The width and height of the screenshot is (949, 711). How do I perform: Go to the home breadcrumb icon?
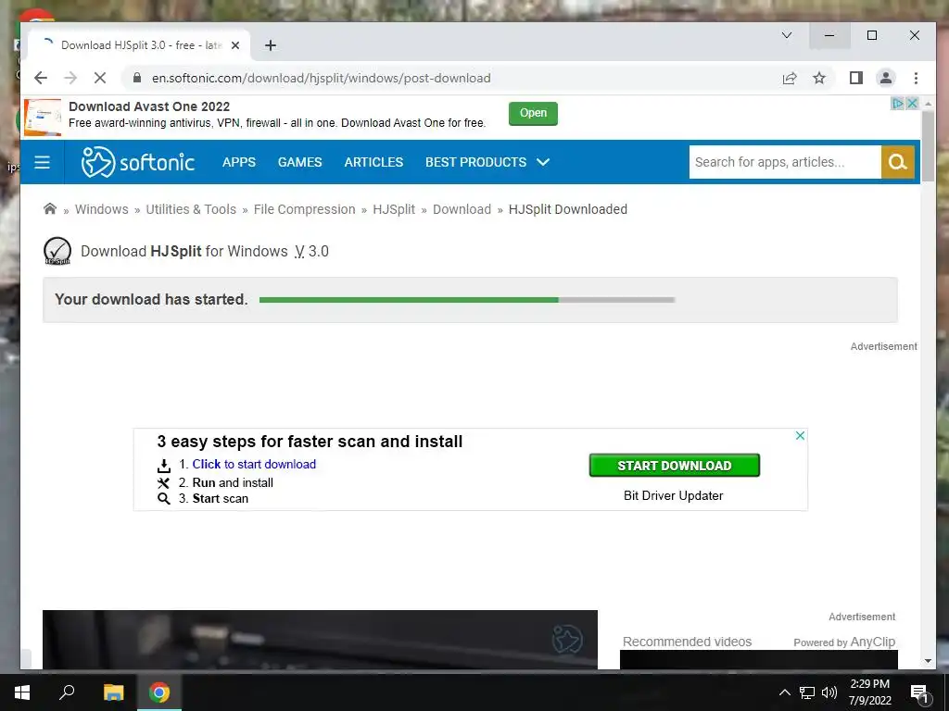tap(50, 209)
